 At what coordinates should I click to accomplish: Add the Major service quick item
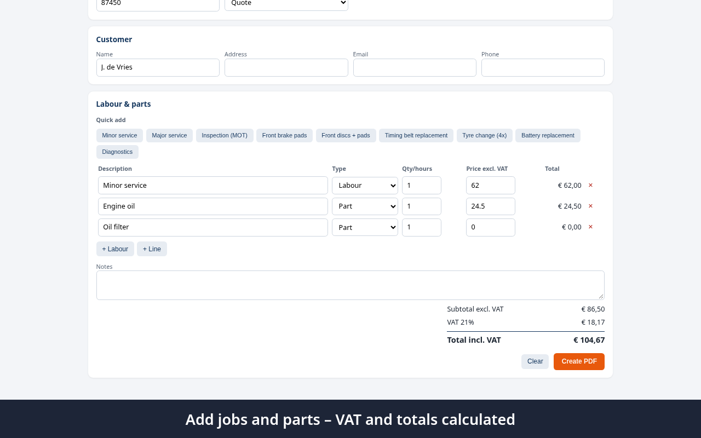pos(169,135)
